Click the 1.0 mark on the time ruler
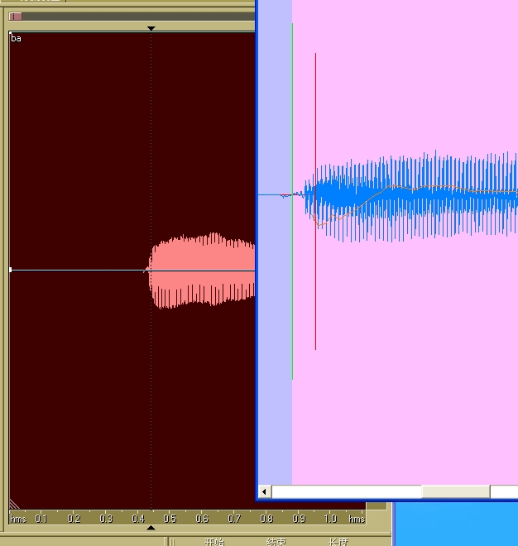 click(331, 519)
